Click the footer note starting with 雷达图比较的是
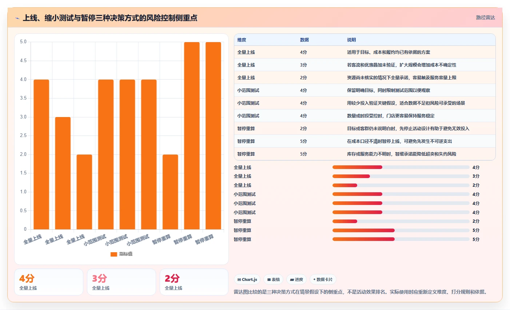 (360, 292)
